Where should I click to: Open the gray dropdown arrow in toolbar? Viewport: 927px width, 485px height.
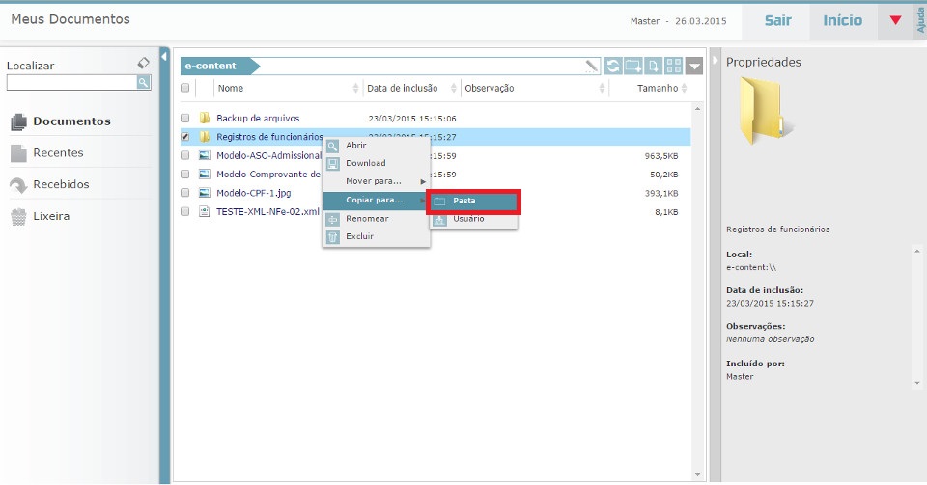pyautogui.click(x=696, y=67)
